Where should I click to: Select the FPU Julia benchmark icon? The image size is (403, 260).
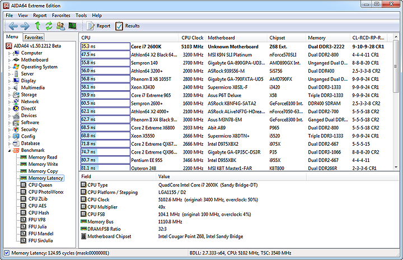coord(24,226)
